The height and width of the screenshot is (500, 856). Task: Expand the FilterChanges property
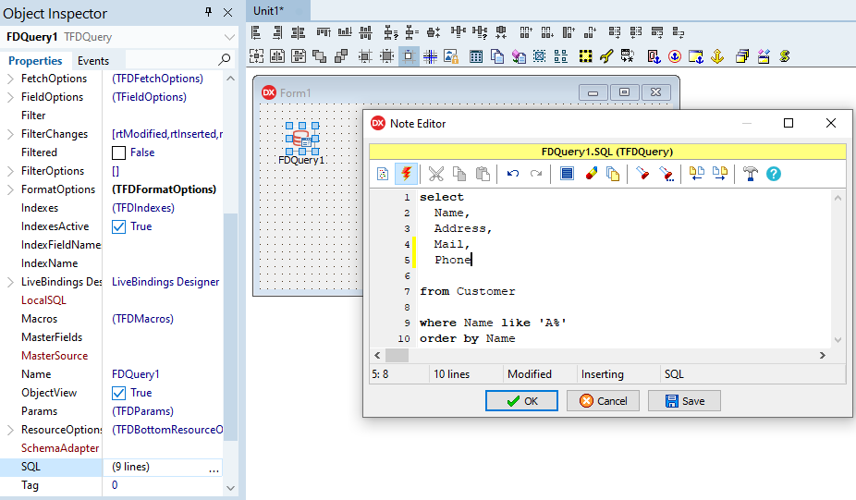(x=10, y=134)
